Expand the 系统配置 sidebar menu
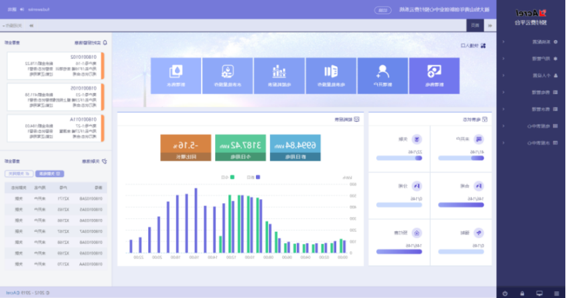Image resolution: width=566 pixels, height=298 pixels. 530,41
